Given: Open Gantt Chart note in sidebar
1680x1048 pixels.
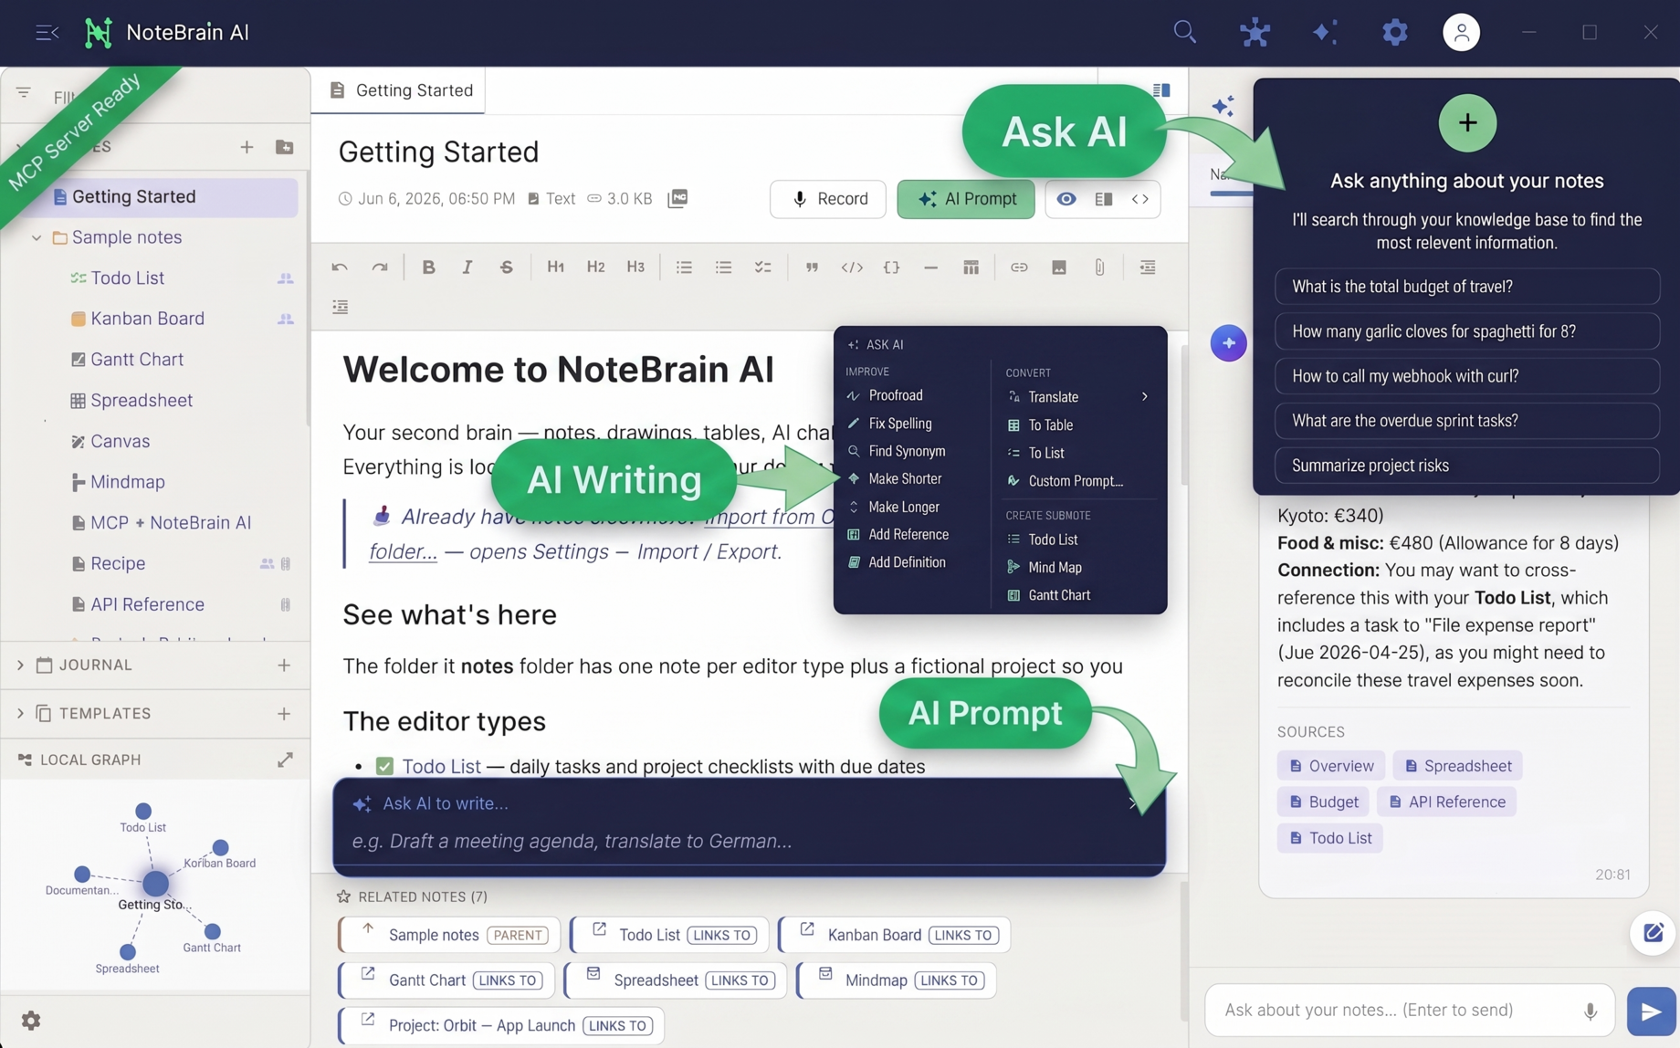Looking at the screenshot, I should point(137,360).
